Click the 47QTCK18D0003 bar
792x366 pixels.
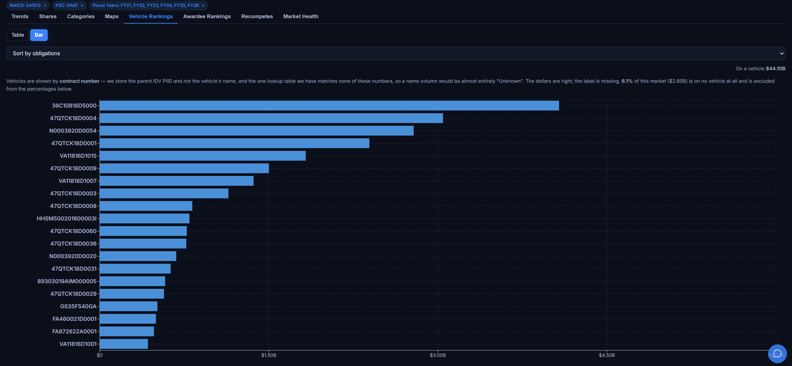tap(164, 194)
